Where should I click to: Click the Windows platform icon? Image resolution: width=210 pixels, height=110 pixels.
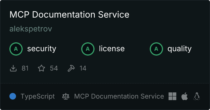pyautogui.click(x=172, y=96)
